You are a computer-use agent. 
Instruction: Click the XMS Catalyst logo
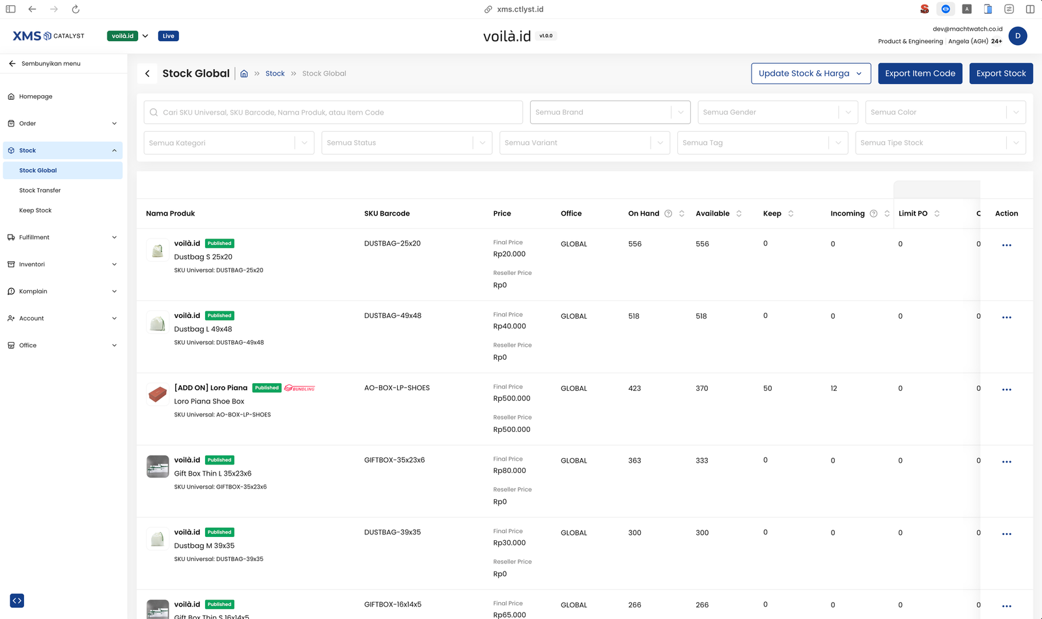click(x=49, y=36)
